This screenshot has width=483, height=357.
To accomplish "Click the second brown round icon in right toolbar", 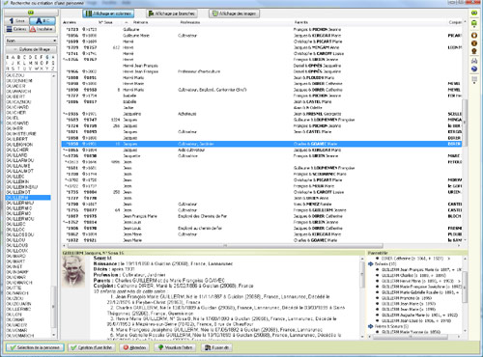I will 474,43.
